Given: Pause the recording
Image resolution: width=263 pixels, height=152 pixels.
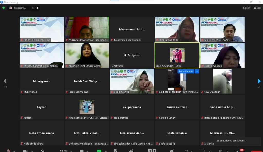Looking at the screenshot, I should click(33, 8).
